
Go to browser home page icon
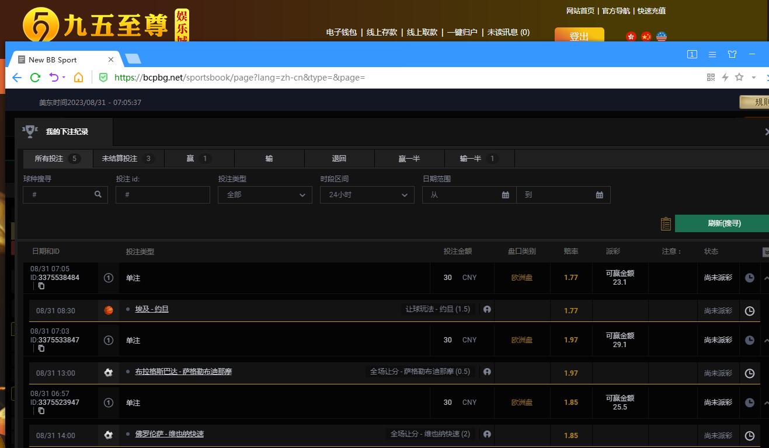tap(78, 78)
